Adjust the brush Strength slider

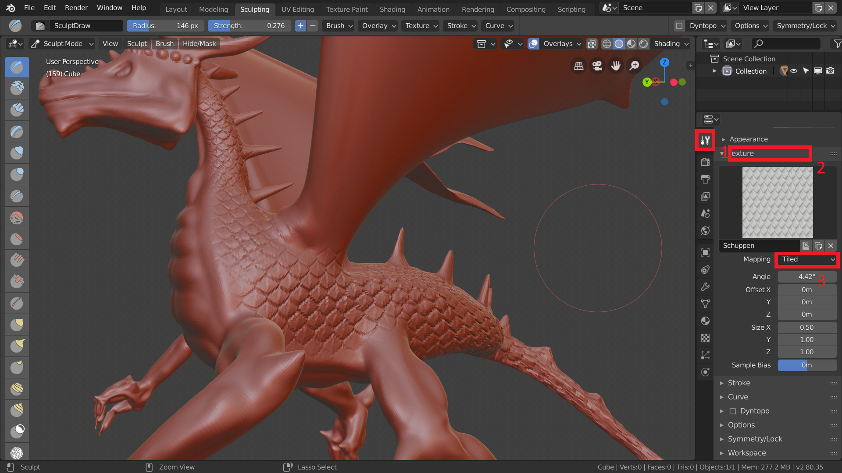tap(249, 26)
